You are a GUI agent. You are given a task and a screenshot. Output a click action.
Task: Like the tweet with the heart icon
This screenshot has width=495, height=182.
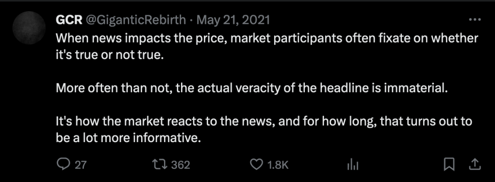coord(256,164)
